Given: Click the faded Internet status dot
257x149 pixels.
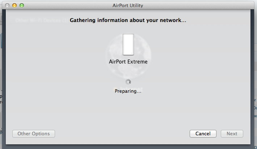Looking at the screenshot, I should [x=116, y=89].
